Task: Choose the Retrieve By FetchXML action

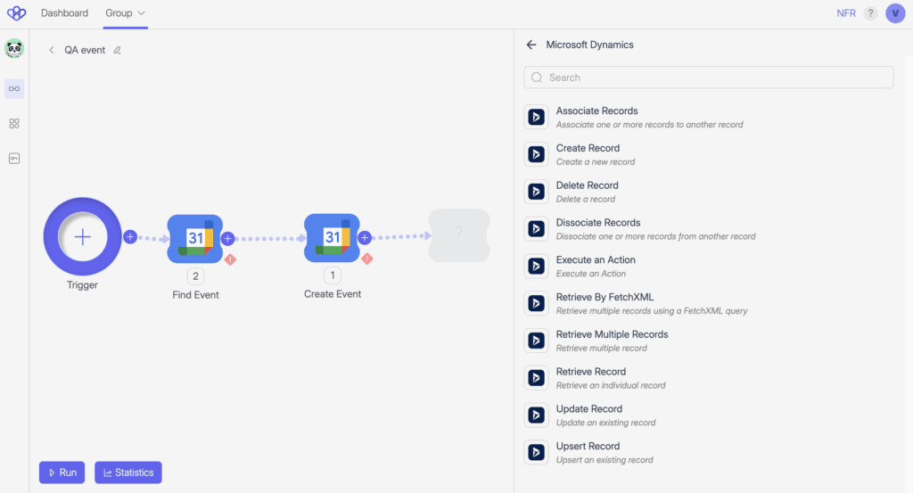Action: click(x=709, y=303)
